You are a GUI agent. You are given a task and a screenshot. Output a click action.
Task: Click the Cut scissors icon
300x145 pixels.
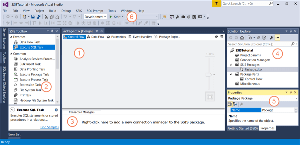tap(46, 17)
